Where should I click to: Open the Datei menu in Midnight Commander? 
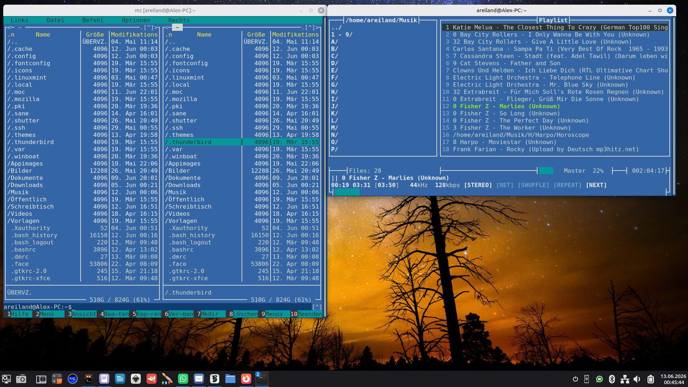[56, 20]
